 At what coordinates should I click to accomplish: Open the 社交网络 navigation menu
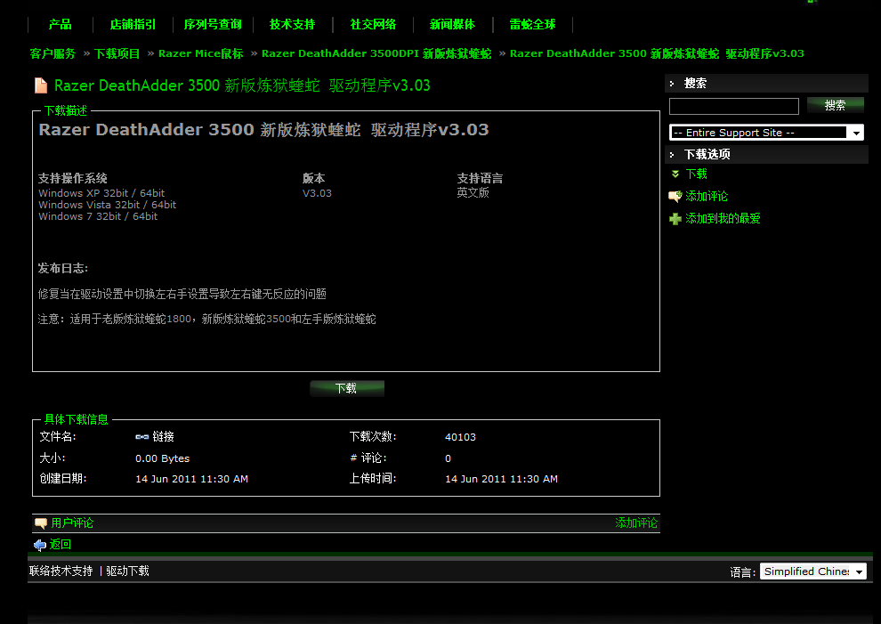(373, 25)
